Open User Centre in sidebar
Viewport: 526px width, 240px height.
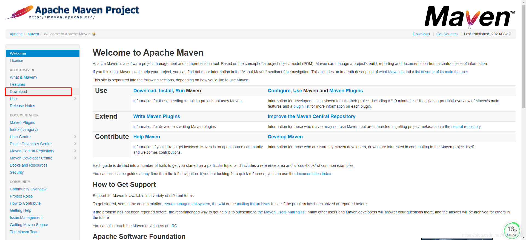pos(20,137)
